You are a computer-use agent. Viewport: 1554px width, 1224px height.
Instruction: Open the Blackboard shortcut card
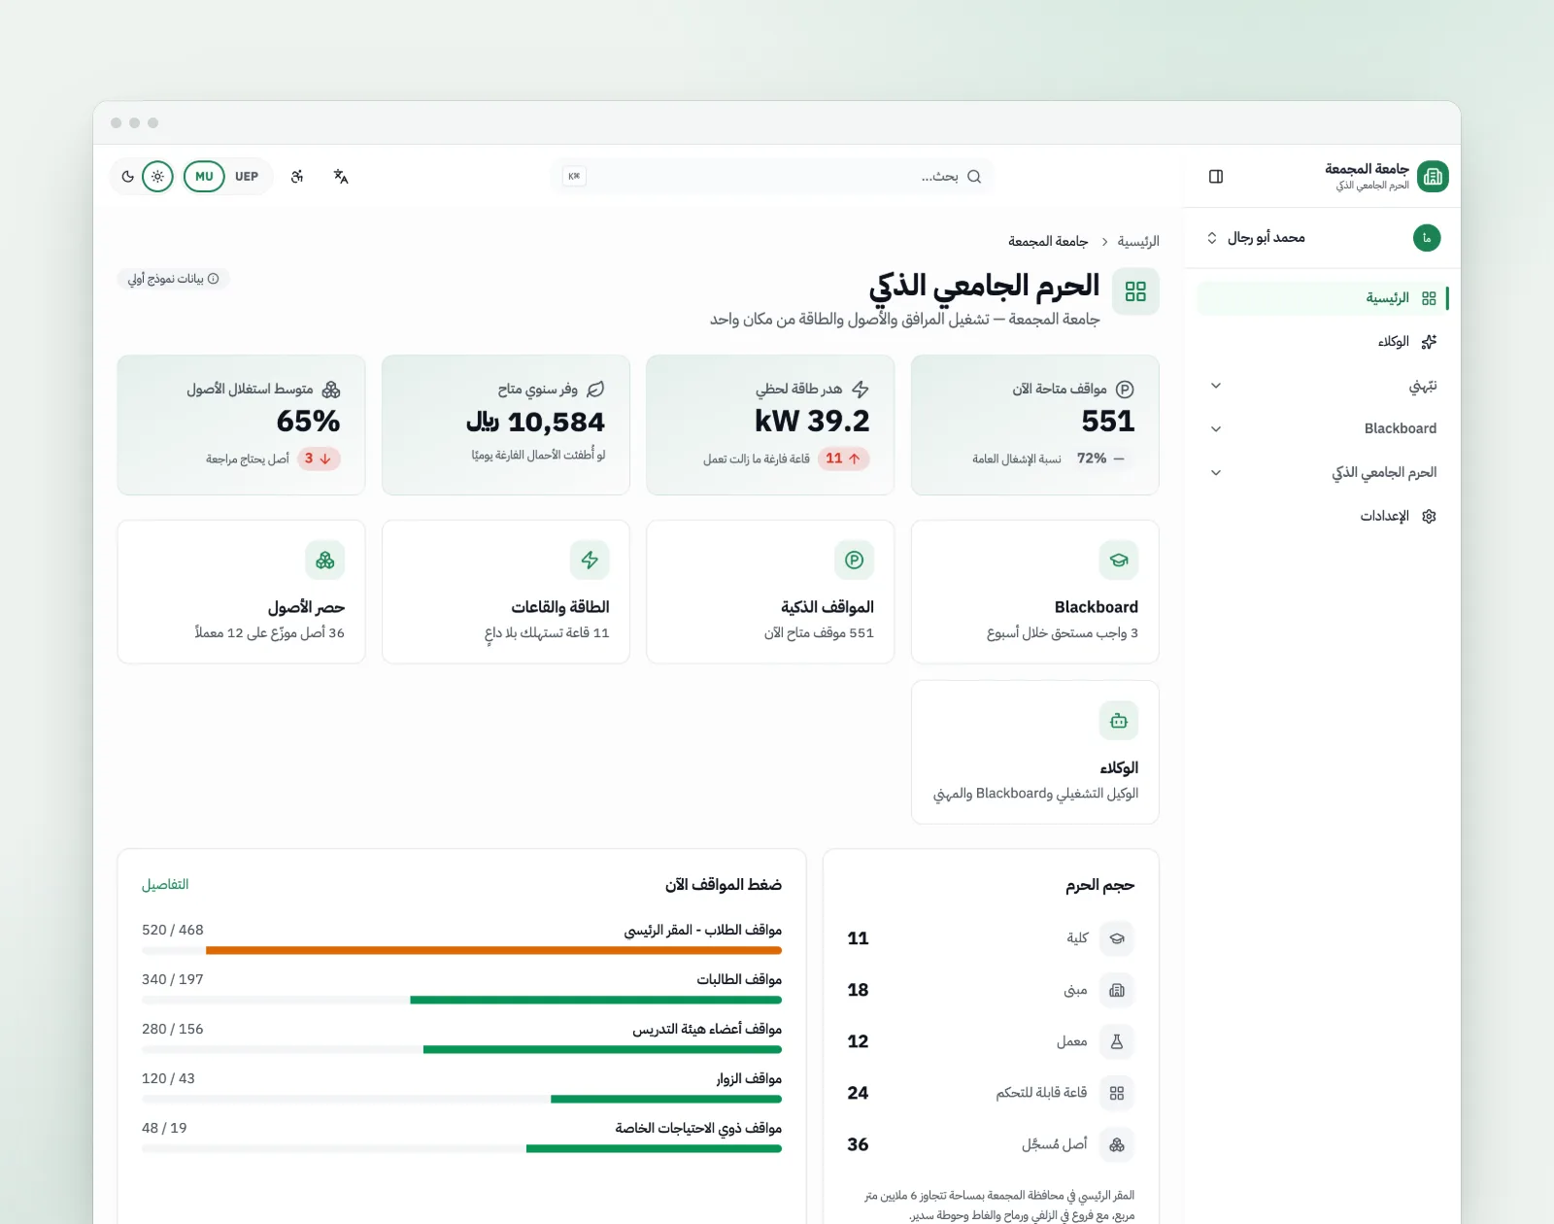[1035, 592]
